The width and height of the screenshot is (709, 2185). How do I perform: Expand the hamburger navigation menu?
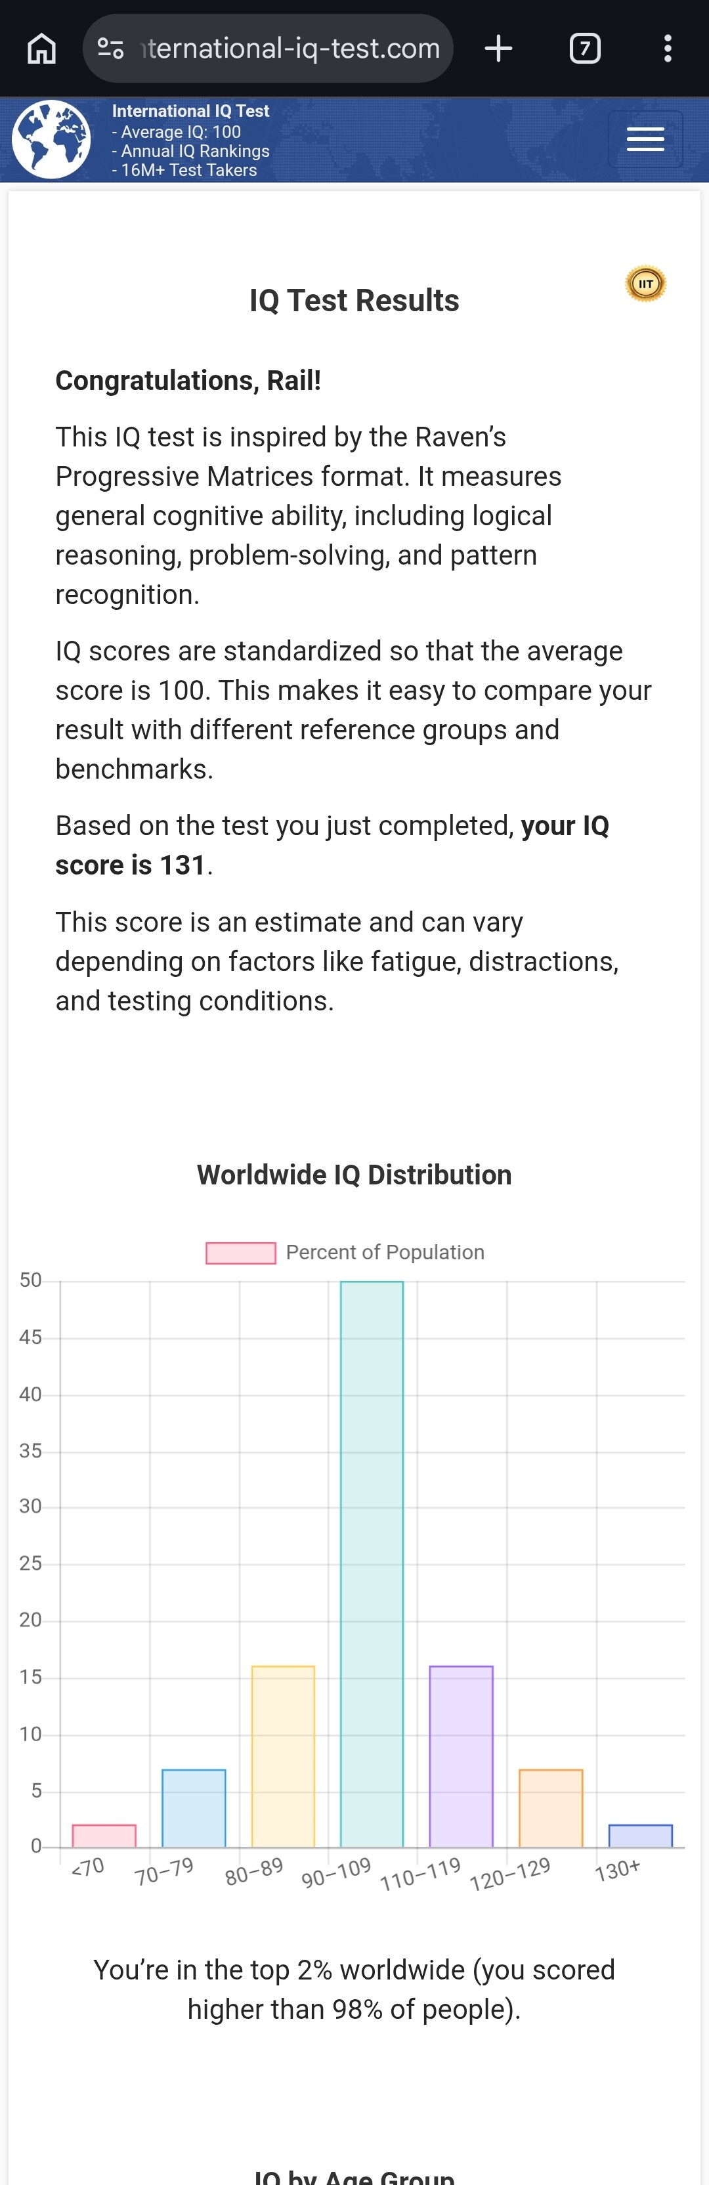click(645, 139)
